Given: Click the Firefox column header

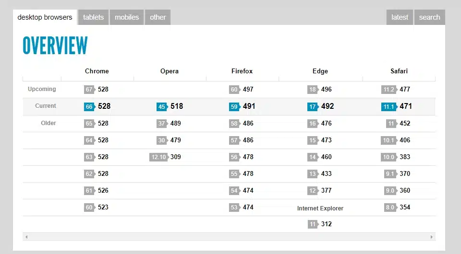Looking at the screenshot, I should 242,71.
